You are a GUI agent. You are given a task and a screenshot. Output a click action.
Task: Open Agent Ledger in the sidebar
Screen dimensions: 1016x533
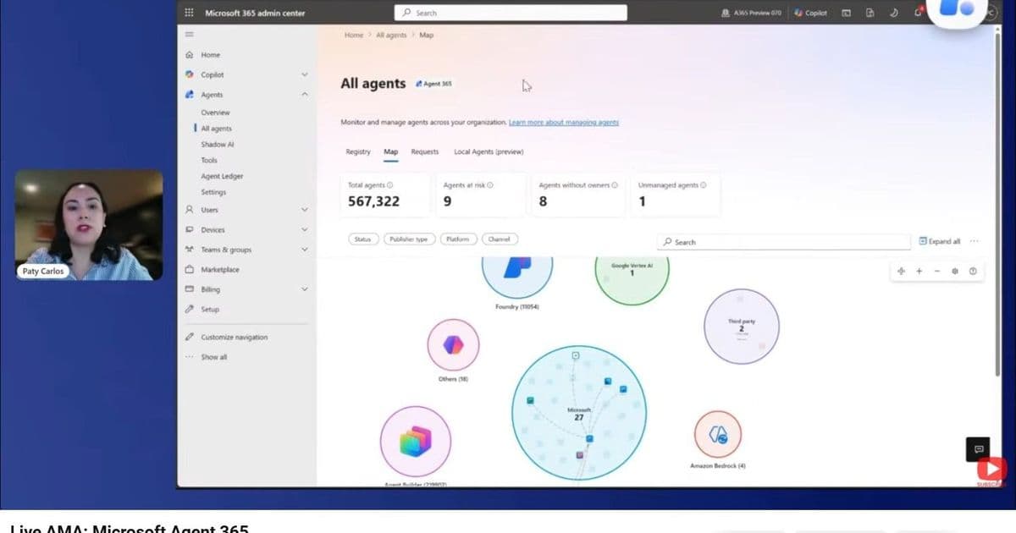[x=222, y=176]
